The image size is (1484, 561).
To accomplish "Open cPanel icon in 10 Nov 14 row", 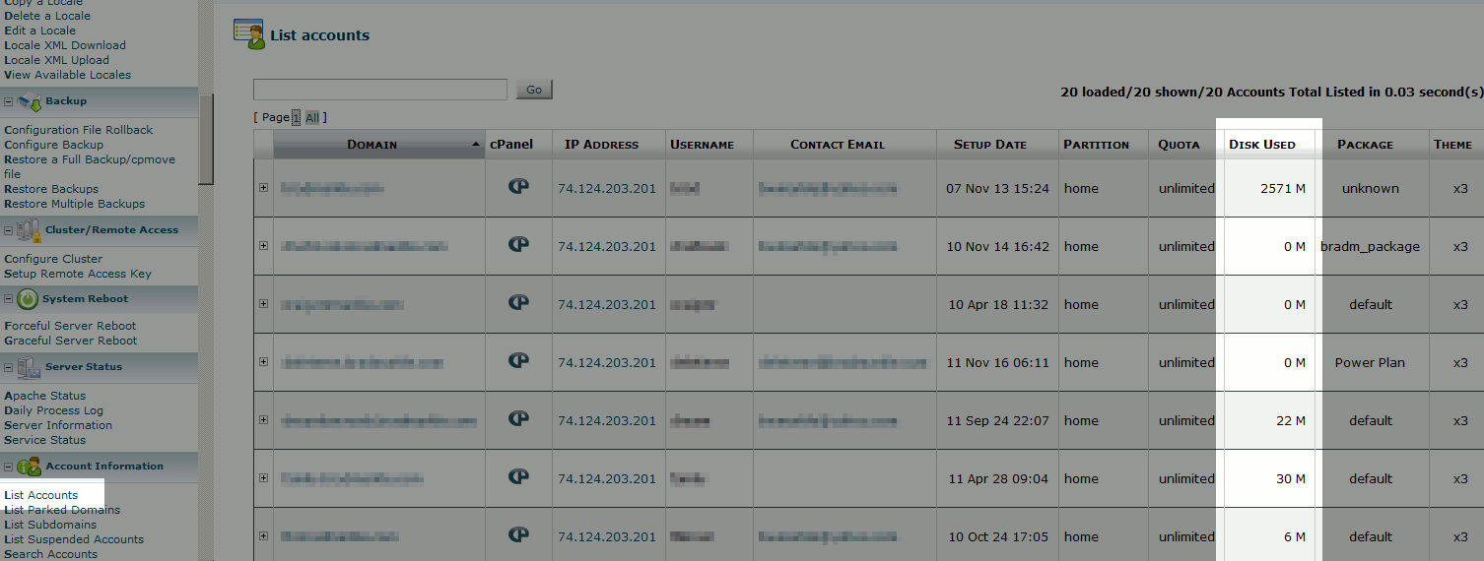I will [x=518, y=244].
